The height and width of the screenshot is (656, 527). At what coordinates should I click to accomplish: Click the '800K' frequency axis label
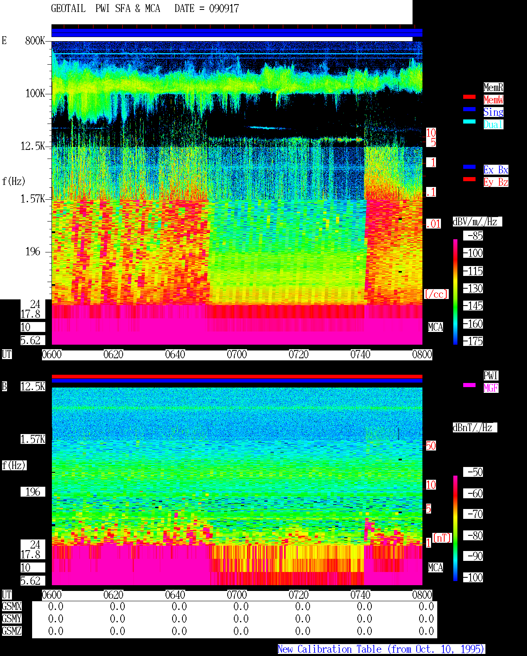pyautogui.click(x=35, y=41)
